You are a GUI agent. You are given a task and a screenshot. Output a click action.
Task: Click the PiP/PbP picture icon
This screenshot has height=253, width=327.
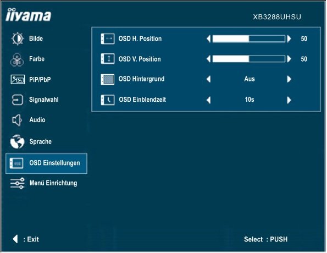(18, 80)
